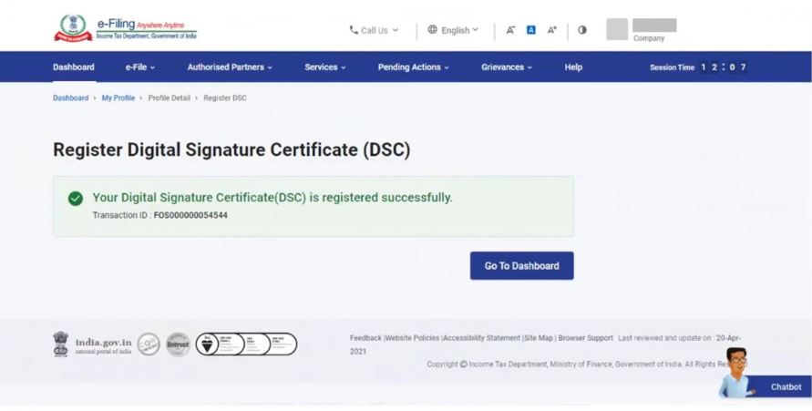This screenshot has height=411, width=812.
Task: Select the Help menu item
Action: 573,67
